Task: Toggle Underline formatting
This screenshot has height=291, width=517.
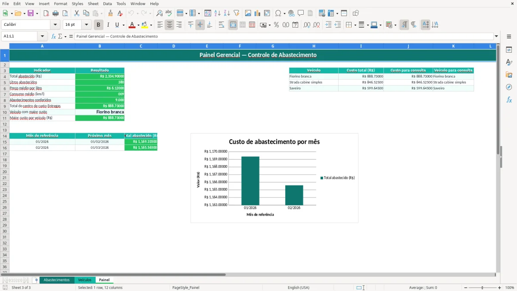Action: 117,25
